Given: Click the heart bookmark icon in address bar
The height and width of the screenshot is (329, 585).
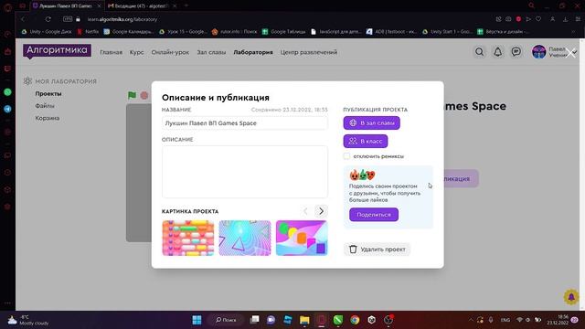Looking at the screenshot, I should (x=538, y=19).
